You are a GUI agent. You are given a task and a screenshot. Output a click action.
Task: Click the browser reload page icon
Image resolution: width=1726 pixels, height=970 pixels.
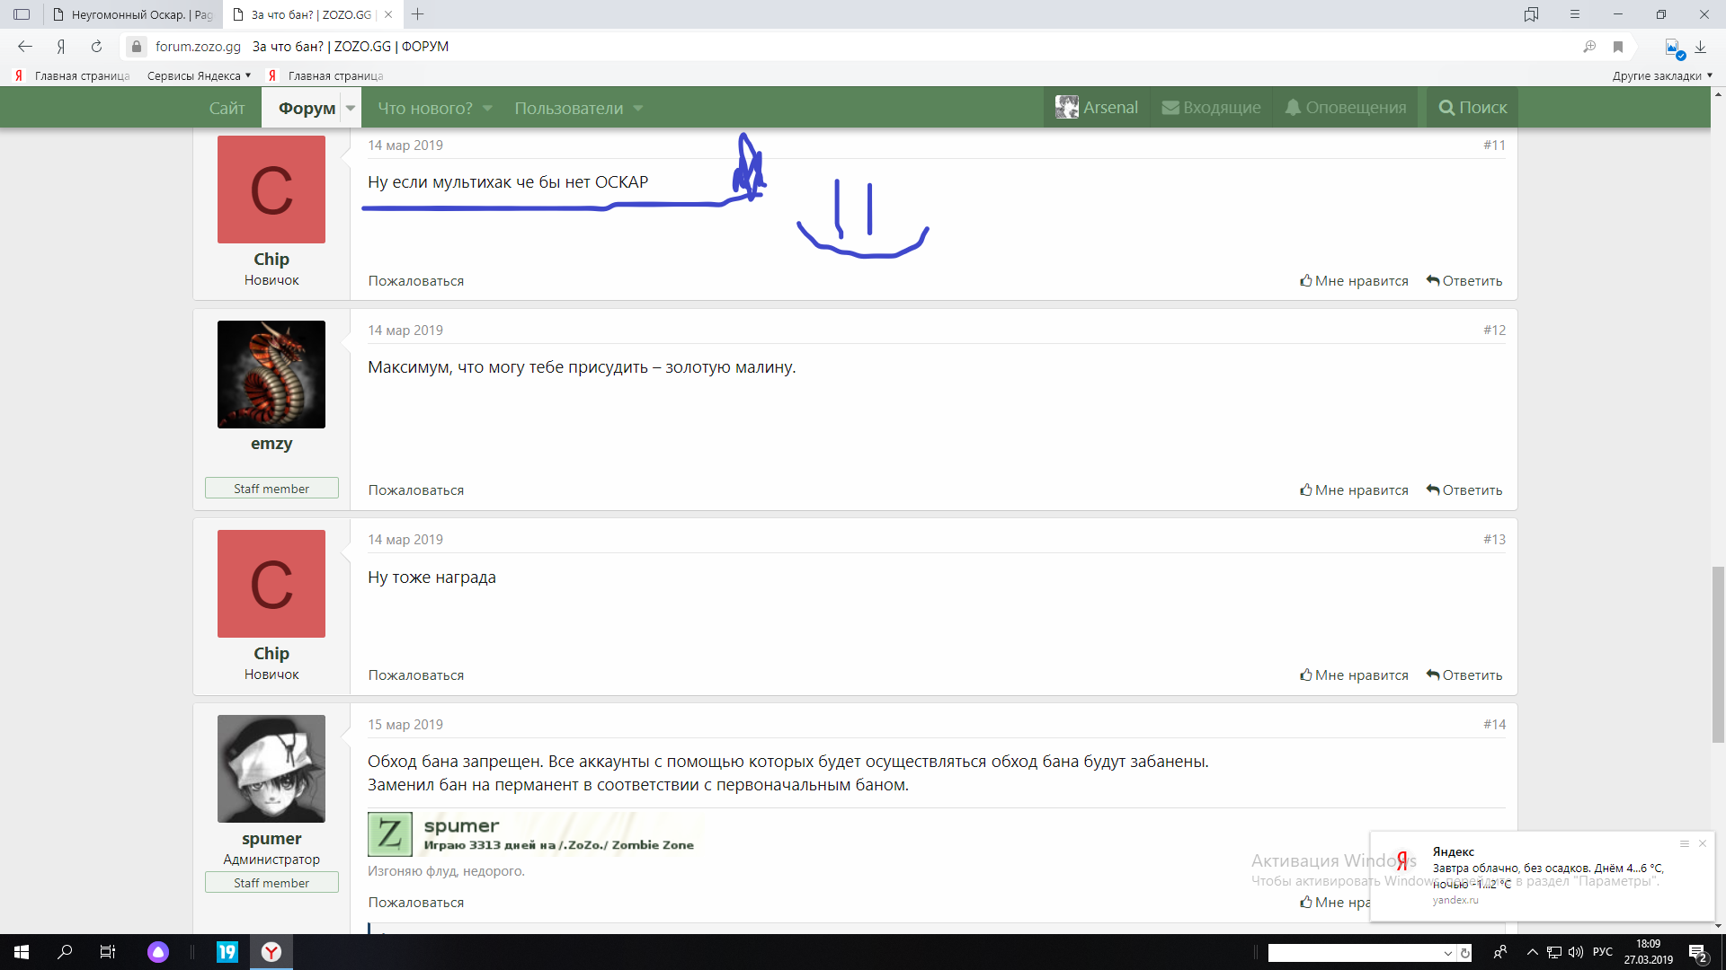click(x=96, y=47)
